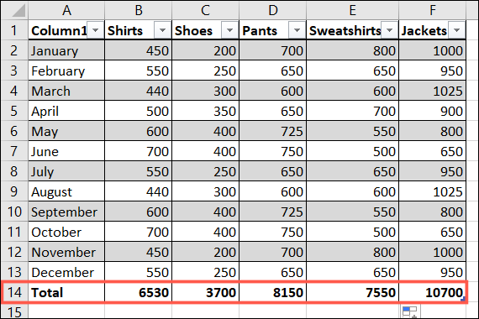Select column A header
The height and width of the screenshot is (319, 479).
point(66,10)
